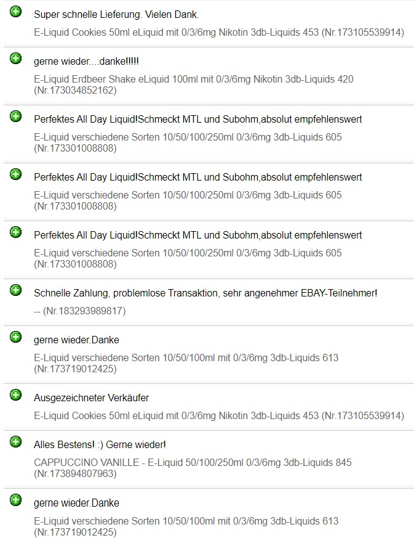This screenshot has height=543, width=414.
Task: Open the Cookies 50ml item under "Super schnelle Lieferung"
Action: (x=219, y=33)
